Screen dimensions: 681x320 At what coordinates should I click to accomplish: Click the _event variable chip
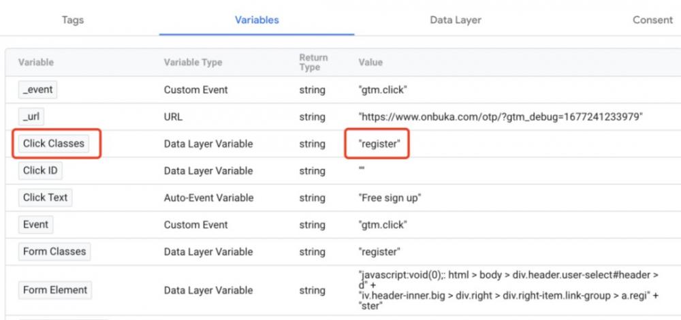(x=37, y=90)
